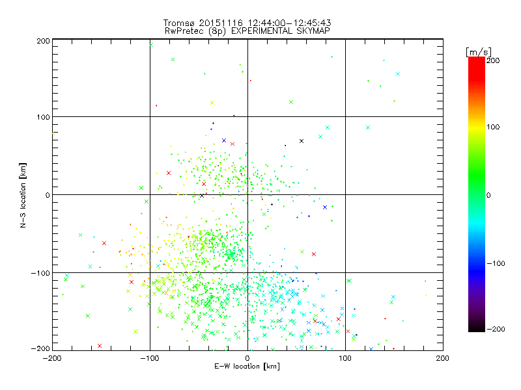Screen dimensions: 521x390
Task: Click the plot title 'Tromsø 20151116 12:44:00-12:45:43'
Action: pos(247,23)
